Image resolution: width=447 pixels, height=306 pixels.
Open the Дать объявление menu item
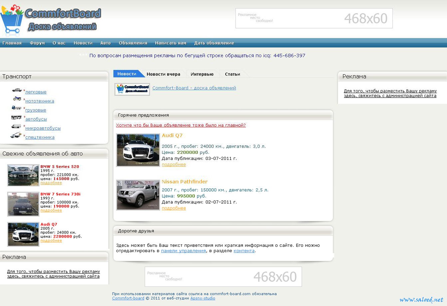tap(214, 43)
